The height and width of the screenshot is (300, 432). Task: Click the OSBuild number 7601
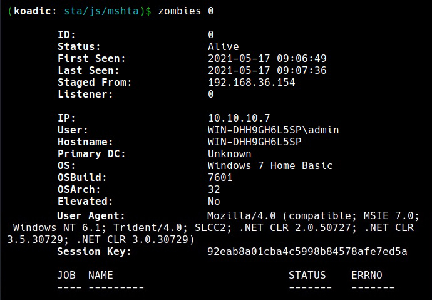[x=220, y=177]
